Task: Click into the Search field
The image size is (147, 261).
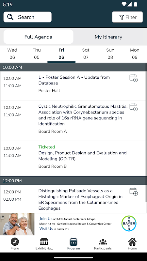Action: (27, 17)
